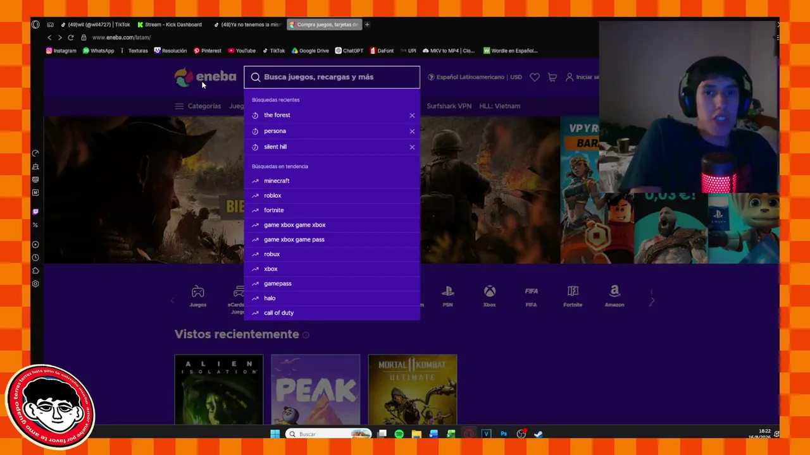Open the ChatGPT bookmark
The width and height of the screenshot is (810, 455).
coord(349,51)
